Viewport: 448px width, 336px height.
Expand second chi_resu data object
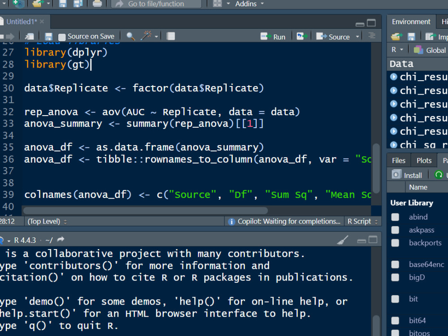[394, 90]
